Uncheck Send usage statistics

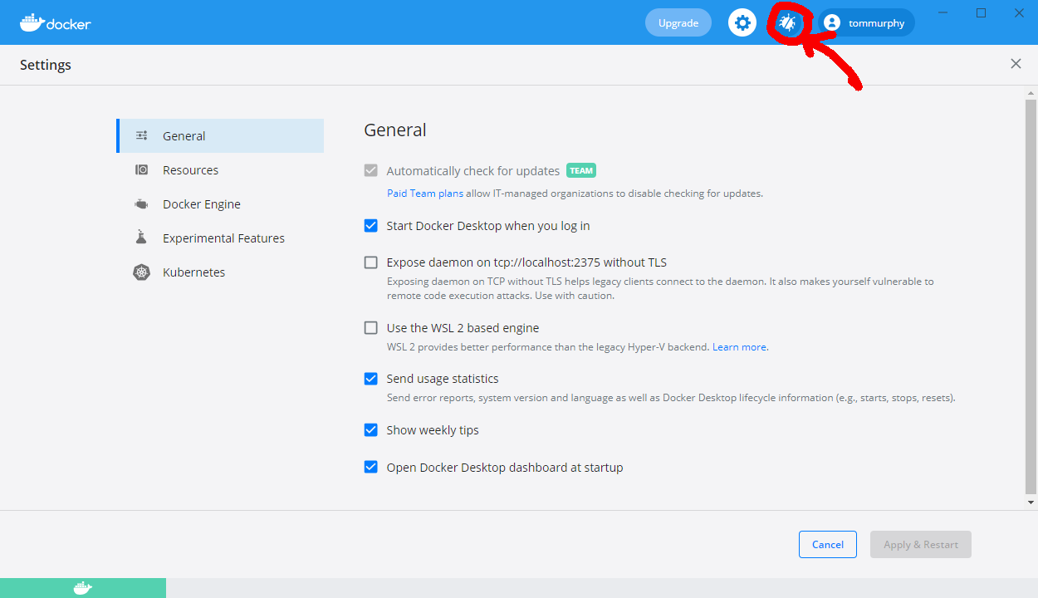371,379
